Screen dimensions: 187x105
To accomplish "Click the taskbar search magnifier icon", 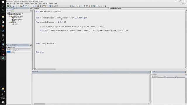I will [x=3, y=6].
